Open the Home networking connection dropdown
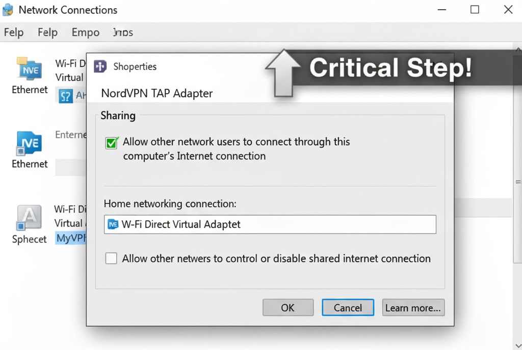The height and width of the screenshot is (350, 522). click(x=270, y=224)
